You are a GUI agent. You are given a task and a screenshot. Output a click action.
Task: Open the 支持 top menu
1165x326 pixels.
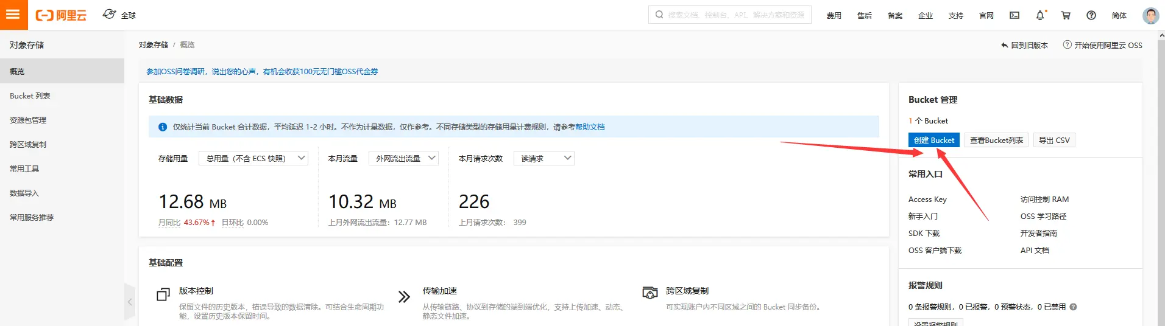(x=956, y=16)
